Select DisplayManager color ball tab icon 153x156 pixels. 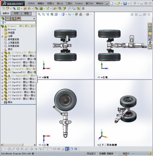coord(19,19)
